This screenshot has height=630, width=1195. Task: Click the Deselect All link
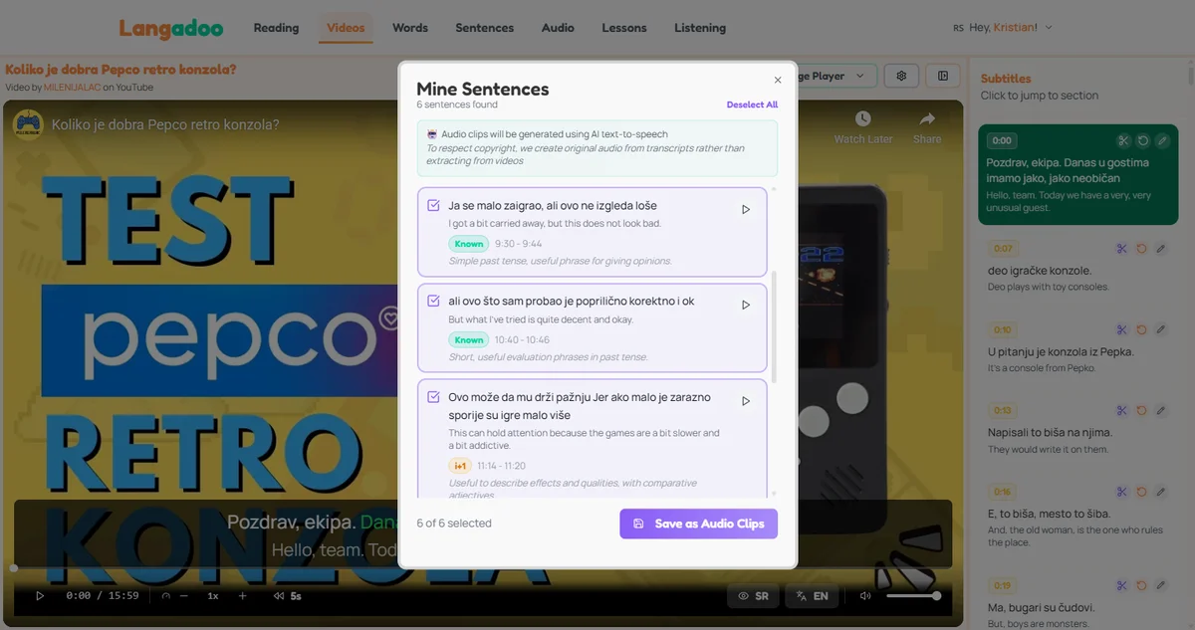pyautogui.click(x=752, y=104)
